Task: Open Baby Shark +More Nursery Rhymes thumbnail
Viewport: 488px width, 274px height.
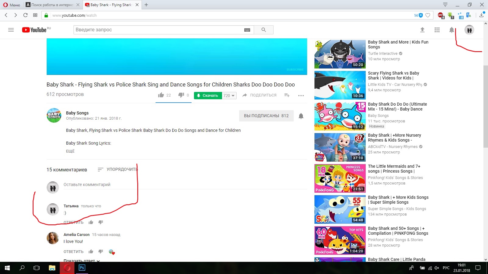Action: 340,147
